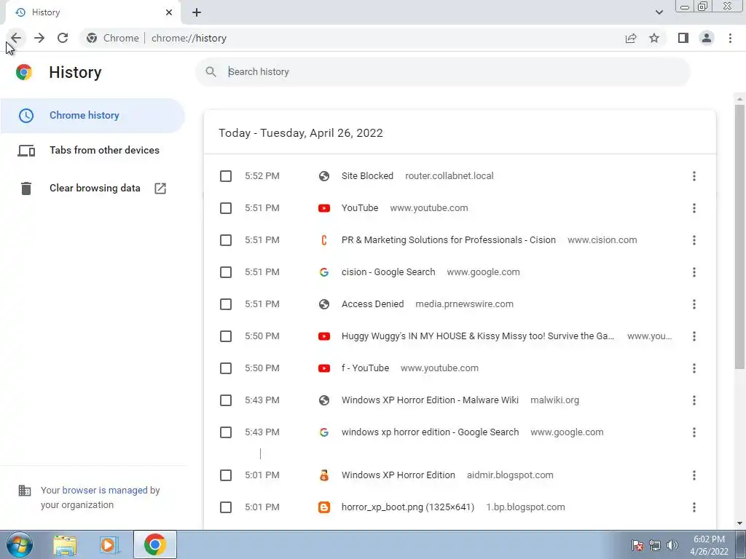This screenshot has height=559, width=746.
Task: Open the network tray icon
Action: [x=655, y=545]
